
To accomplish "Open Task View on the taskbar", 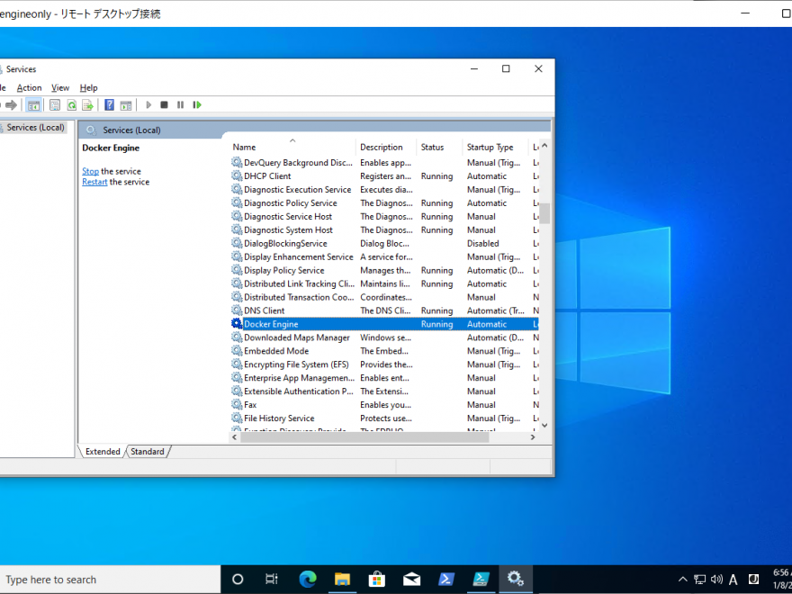I will [x=272, y=580].
